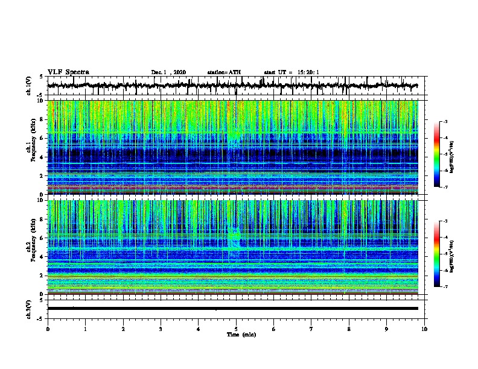478x369 pixels.
Task: Click time axis tick label "5" in minutes
Action: coord(236,329)
